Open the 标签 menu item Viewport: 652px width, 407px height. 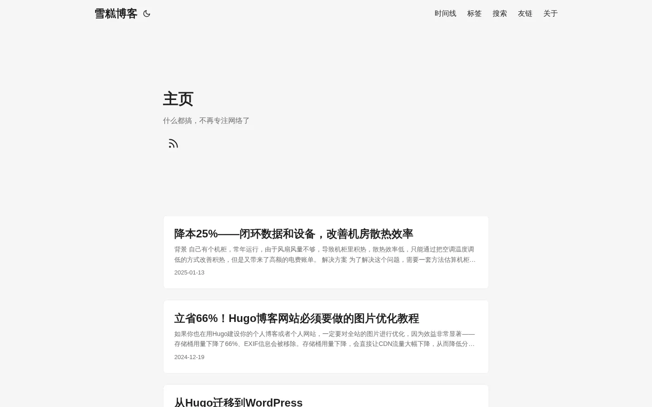pos(475,14)
